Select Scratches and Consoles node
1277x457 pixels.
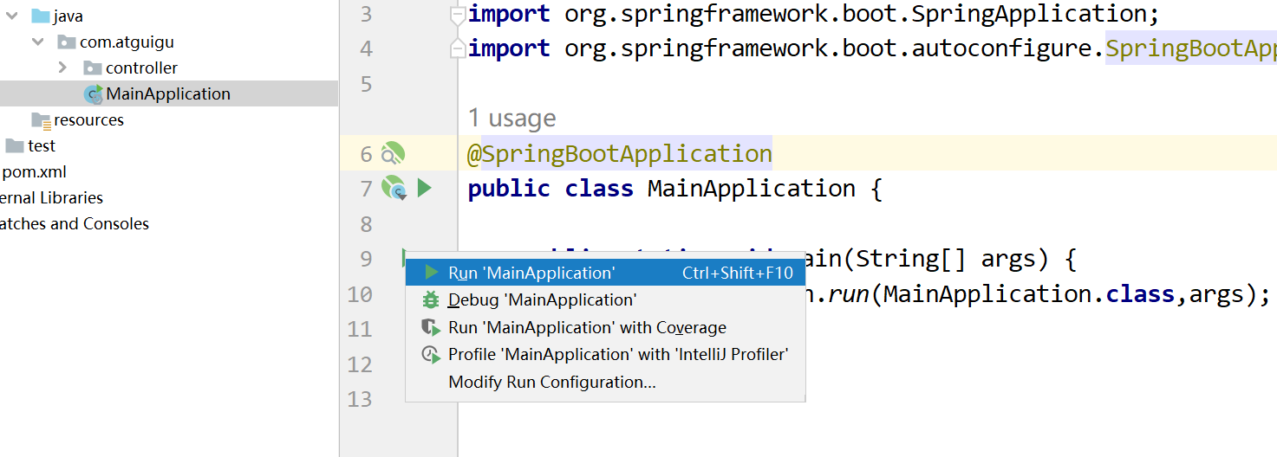coord(74,224)
